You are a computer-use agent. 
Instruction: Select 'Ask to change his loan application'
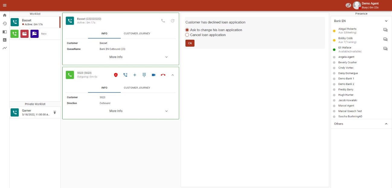[187, 30]
